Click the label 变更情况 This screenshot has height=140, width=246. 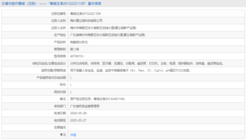60,127
